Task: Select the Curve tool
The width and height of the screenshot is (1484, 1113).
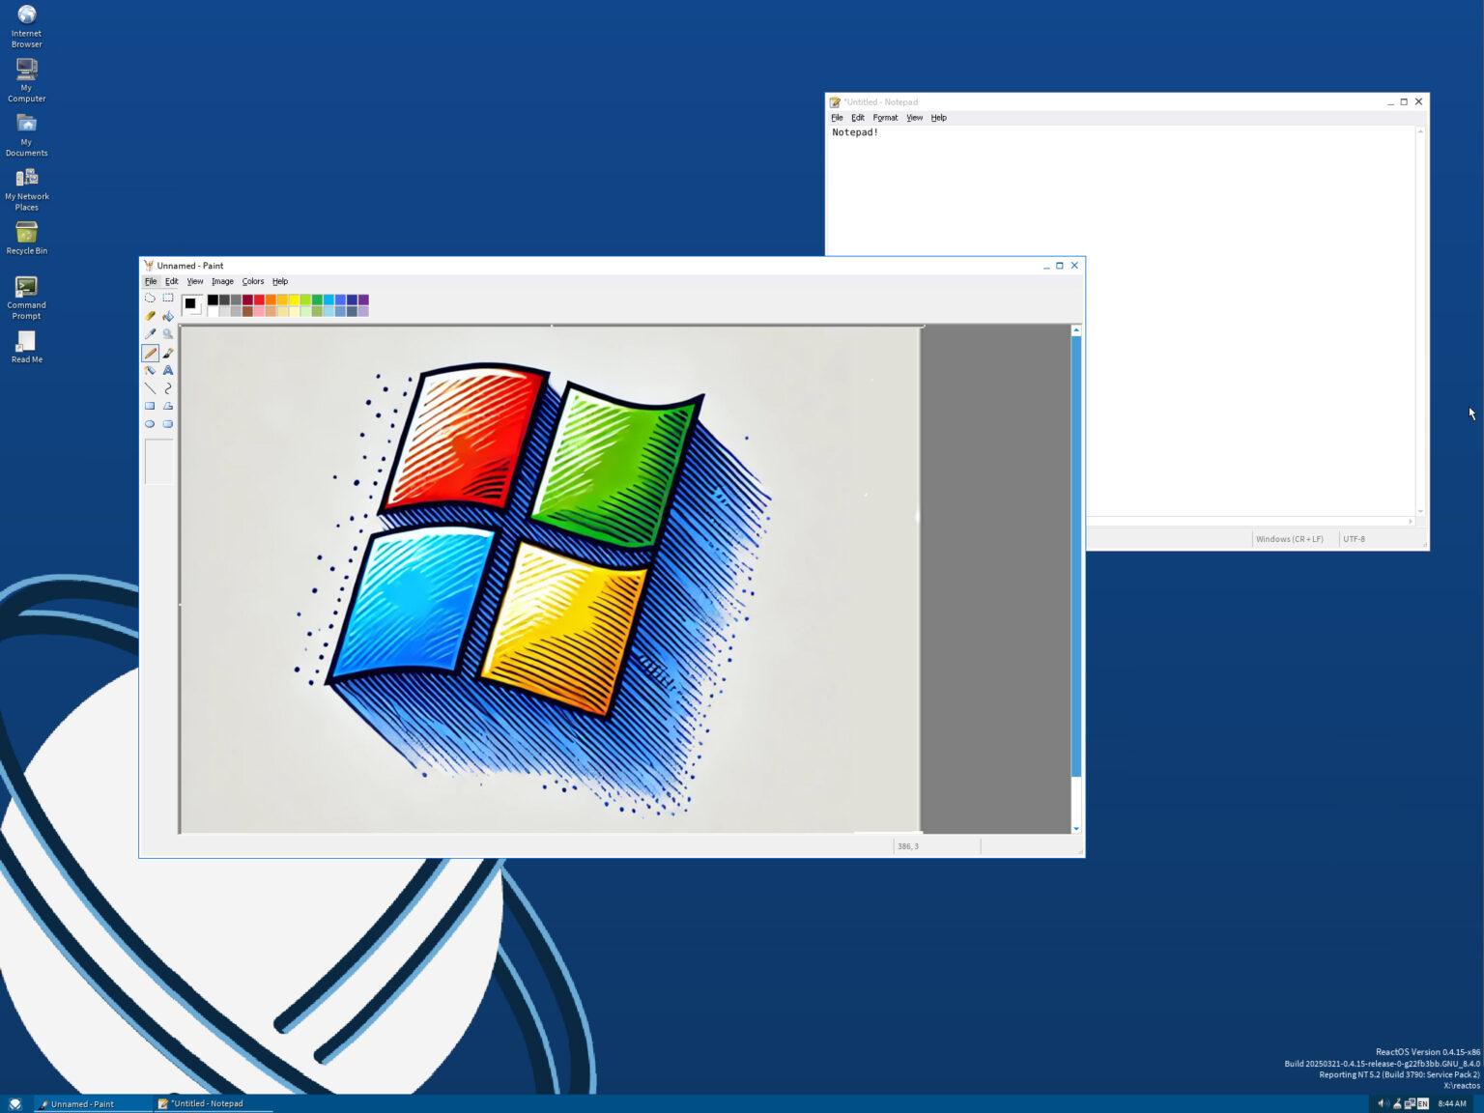Action: pos(168,388)
